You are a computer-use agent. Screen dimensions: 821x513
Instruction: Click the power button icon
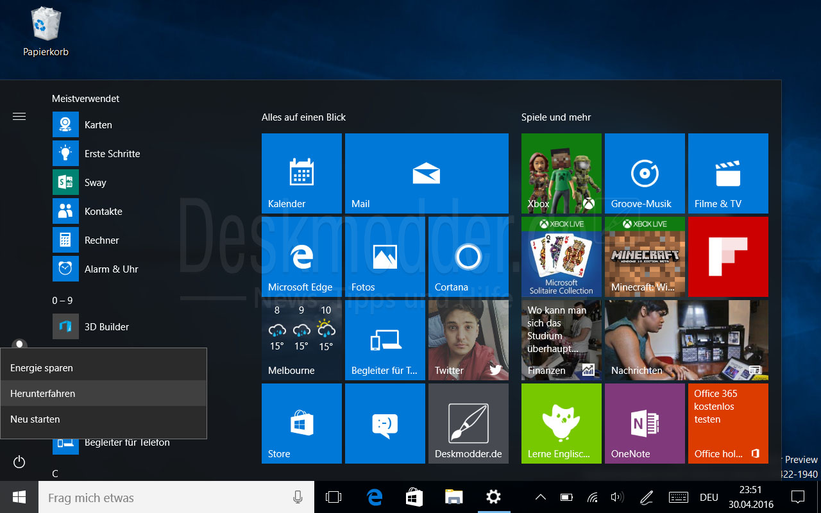pyautogui.click(x=19, y=462)
